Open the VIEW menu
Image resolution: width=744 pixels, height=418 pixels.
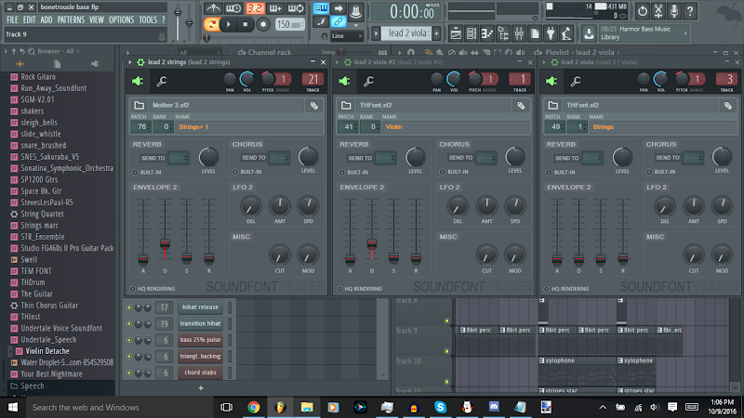97,20
